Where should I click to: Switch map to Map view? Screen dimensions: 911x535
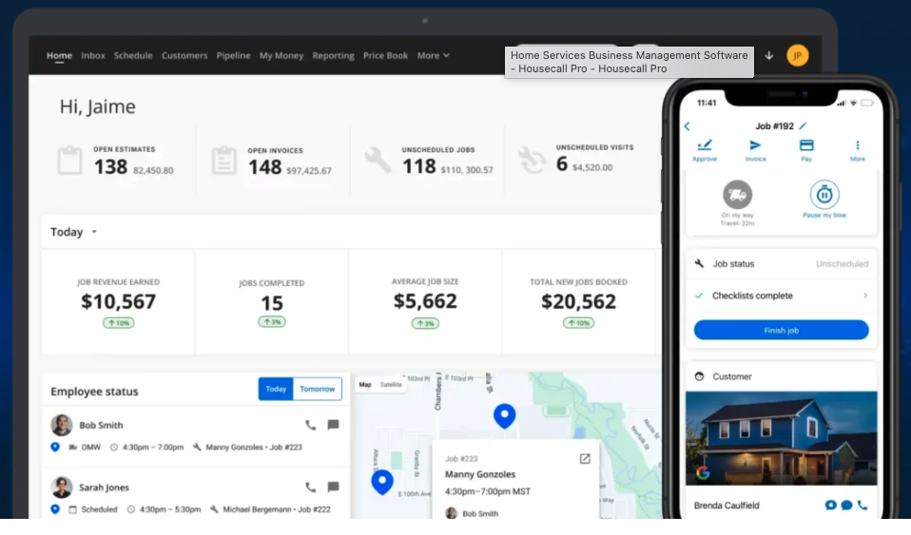[365, 385]
